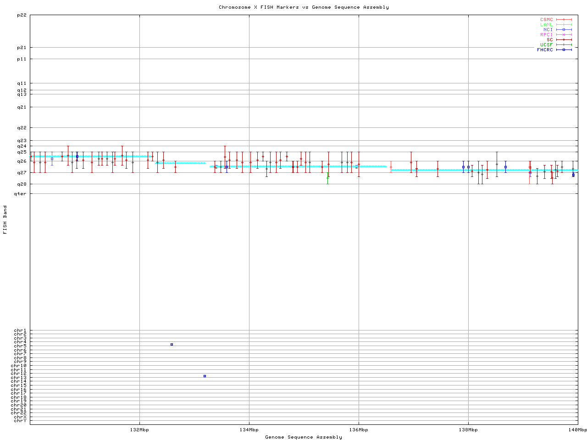Image resolution: width=587 pixels, height=440 pixels.
Task: Click the NCI legend square marker
Action: coord(564,30)
